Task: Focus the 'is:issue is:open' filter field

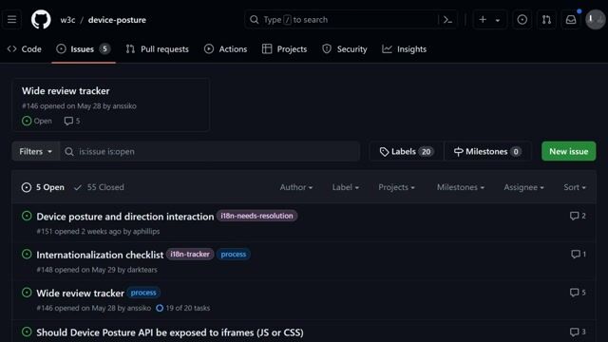Action: click(210, 152)
